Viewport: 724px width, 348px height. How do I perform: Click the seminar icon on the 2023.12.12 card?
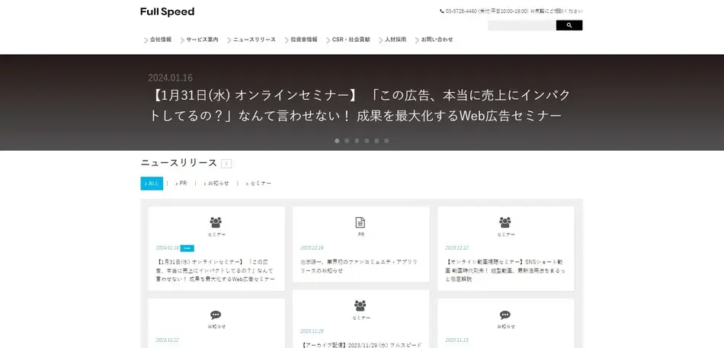505,222
